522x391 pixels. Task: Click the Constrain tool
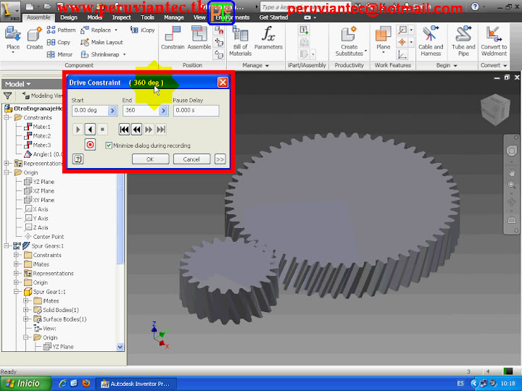click(x=173, y=38)
